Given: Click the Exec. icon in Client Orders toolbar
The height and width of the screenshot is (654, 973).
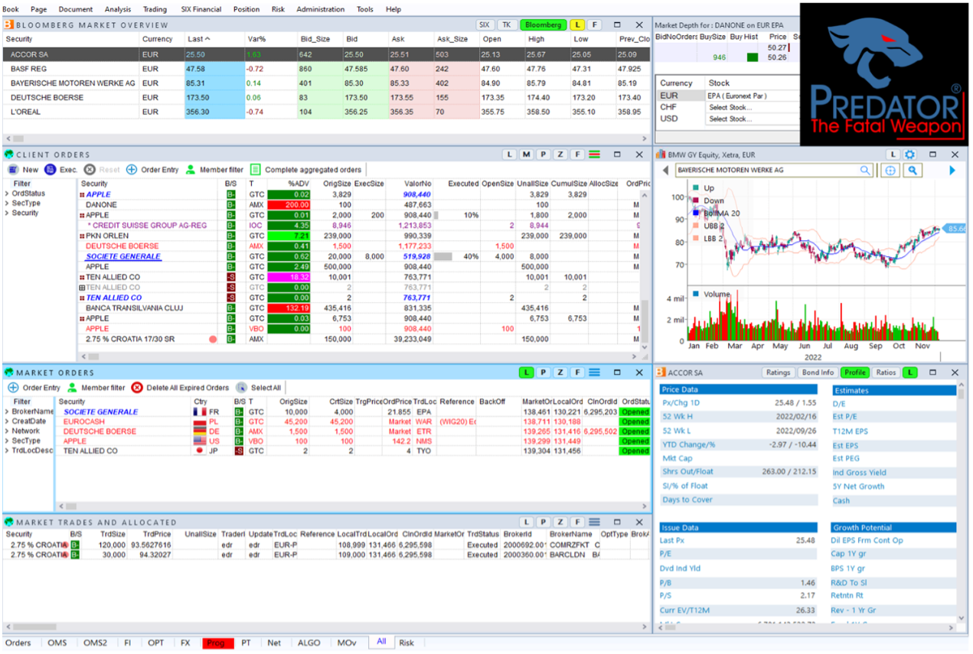Looking at the screenshot, I should pos(50,170).
